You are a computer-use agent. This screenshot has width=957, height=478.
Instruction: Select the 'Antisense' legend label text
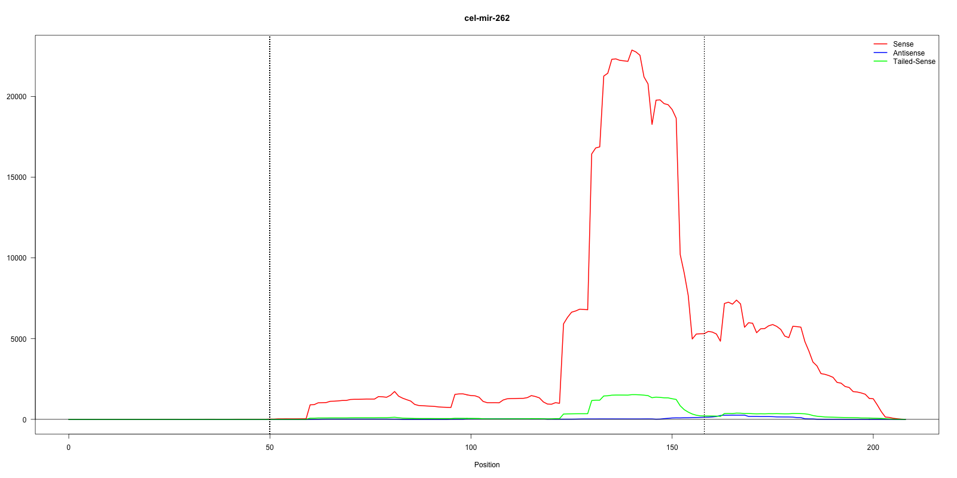[x=908, y=53]
